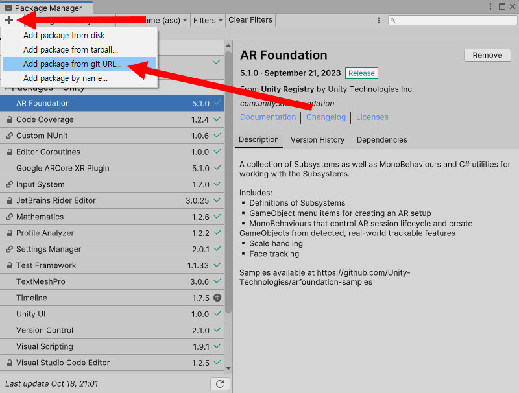Click the installed checkmark on Visual Scripting row
This screenshot has height=393, width=519.
[217, 346]
